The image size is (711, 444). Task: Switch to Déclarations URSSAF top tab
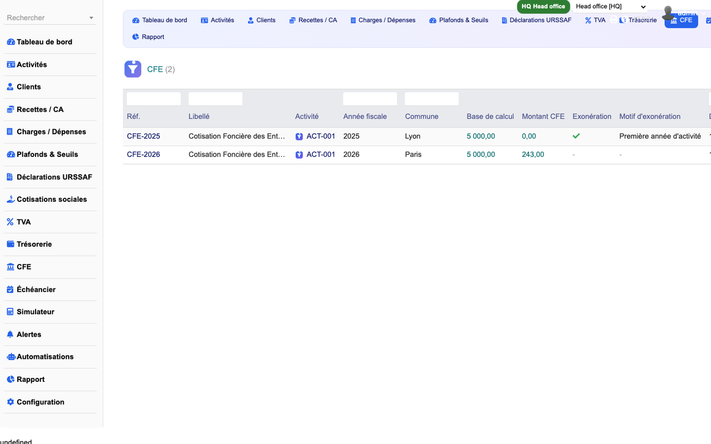point(536,20)
